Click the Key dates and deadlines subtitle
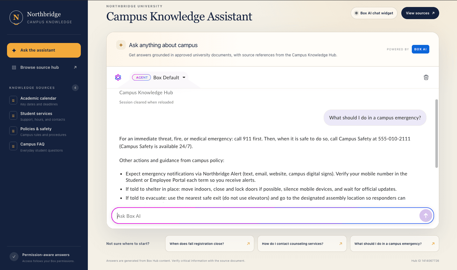The height and width of the screenshot is (270, 457). pos(39,104)
